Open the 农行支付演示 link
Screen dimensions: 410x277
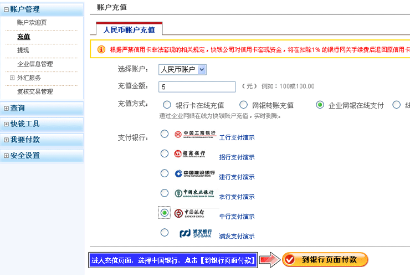[237, 197]
